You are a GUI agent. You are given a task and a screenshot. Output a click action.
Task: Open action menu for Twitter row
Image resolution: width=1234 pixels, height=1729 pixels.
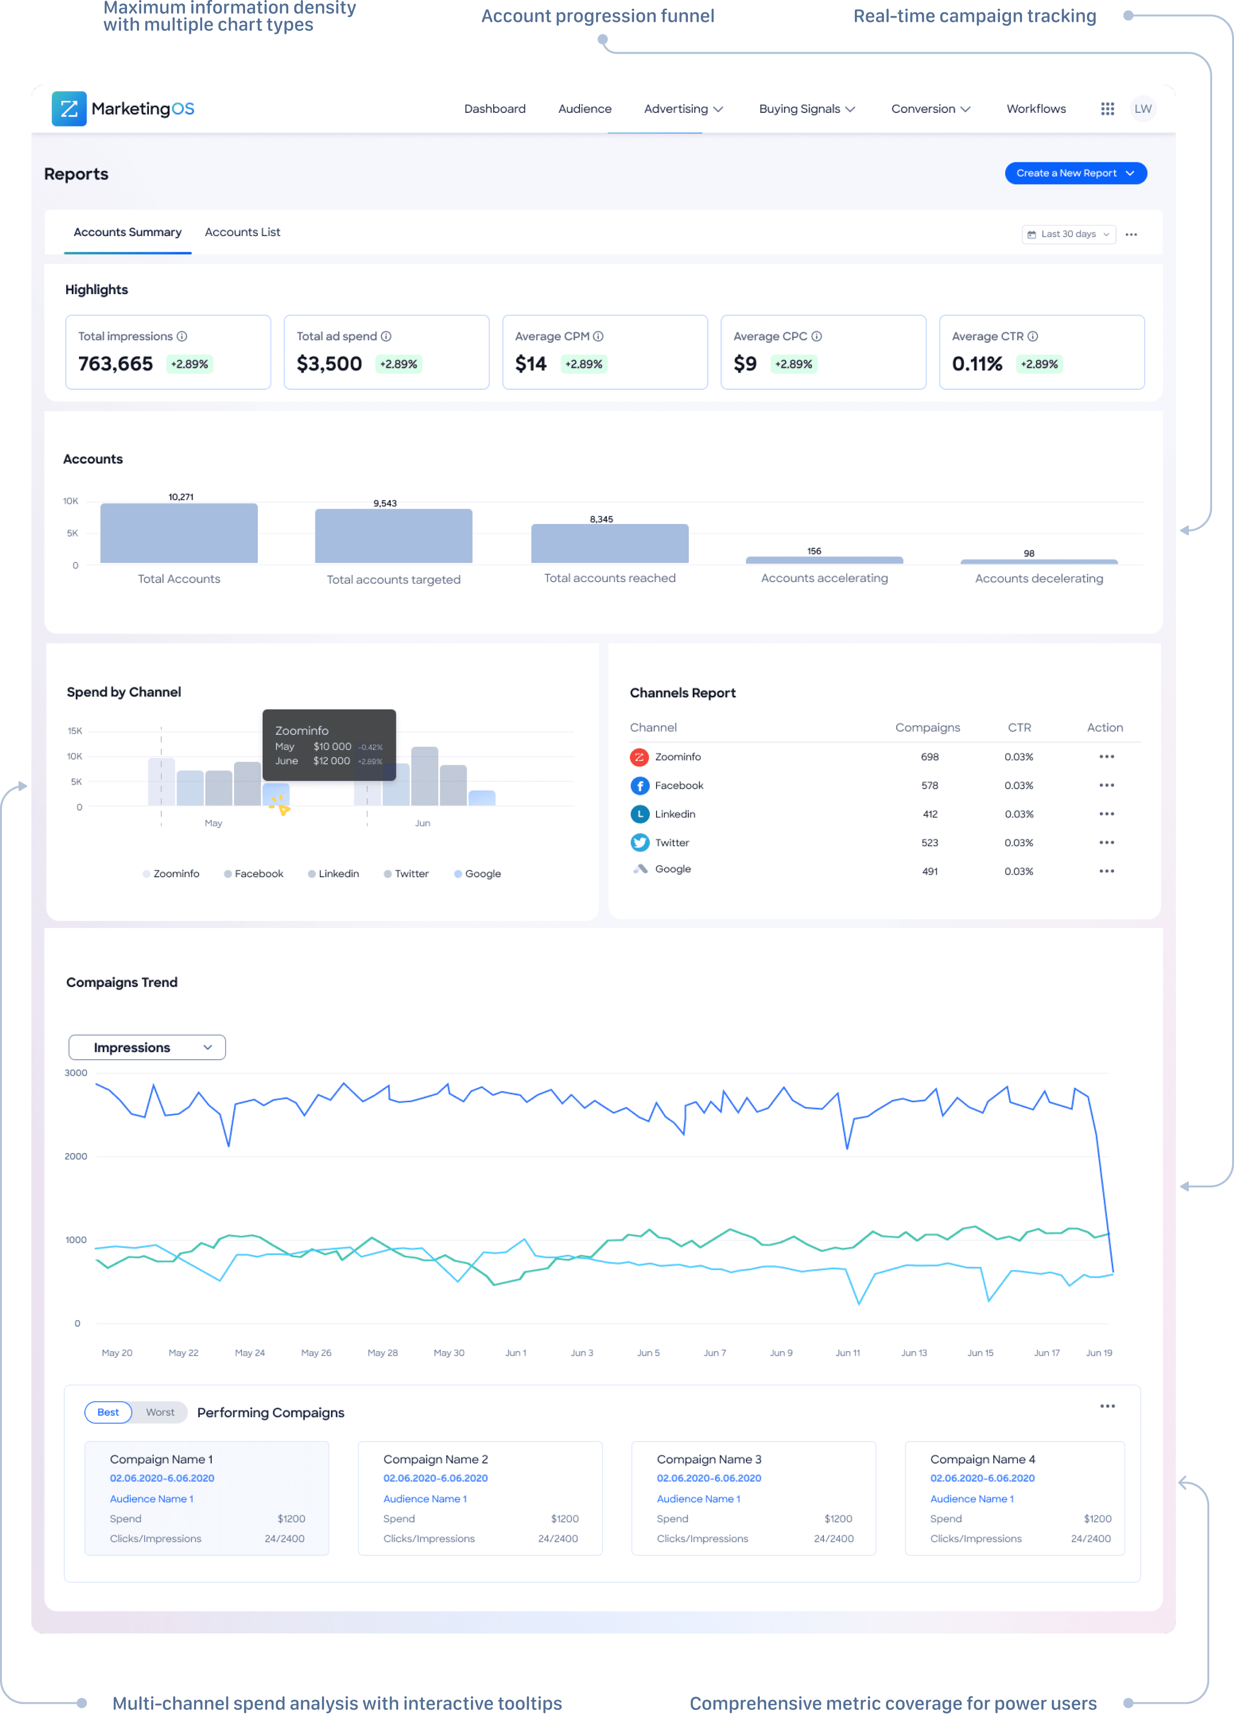pos(1107,842)
